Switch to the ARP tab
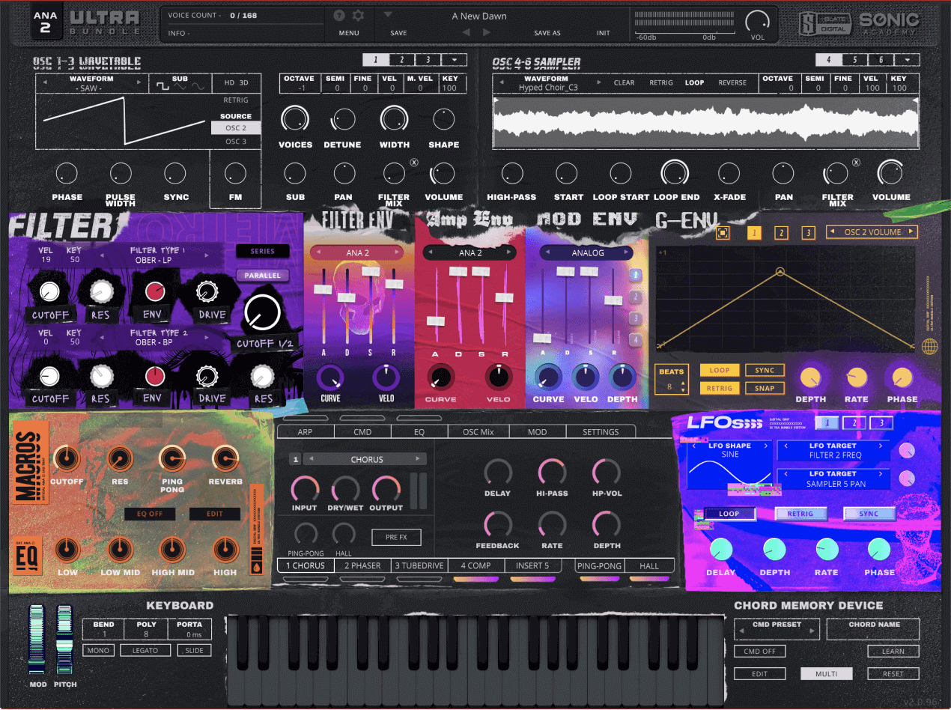The width and height of the screenshot is (951, 710). [305, 431]
